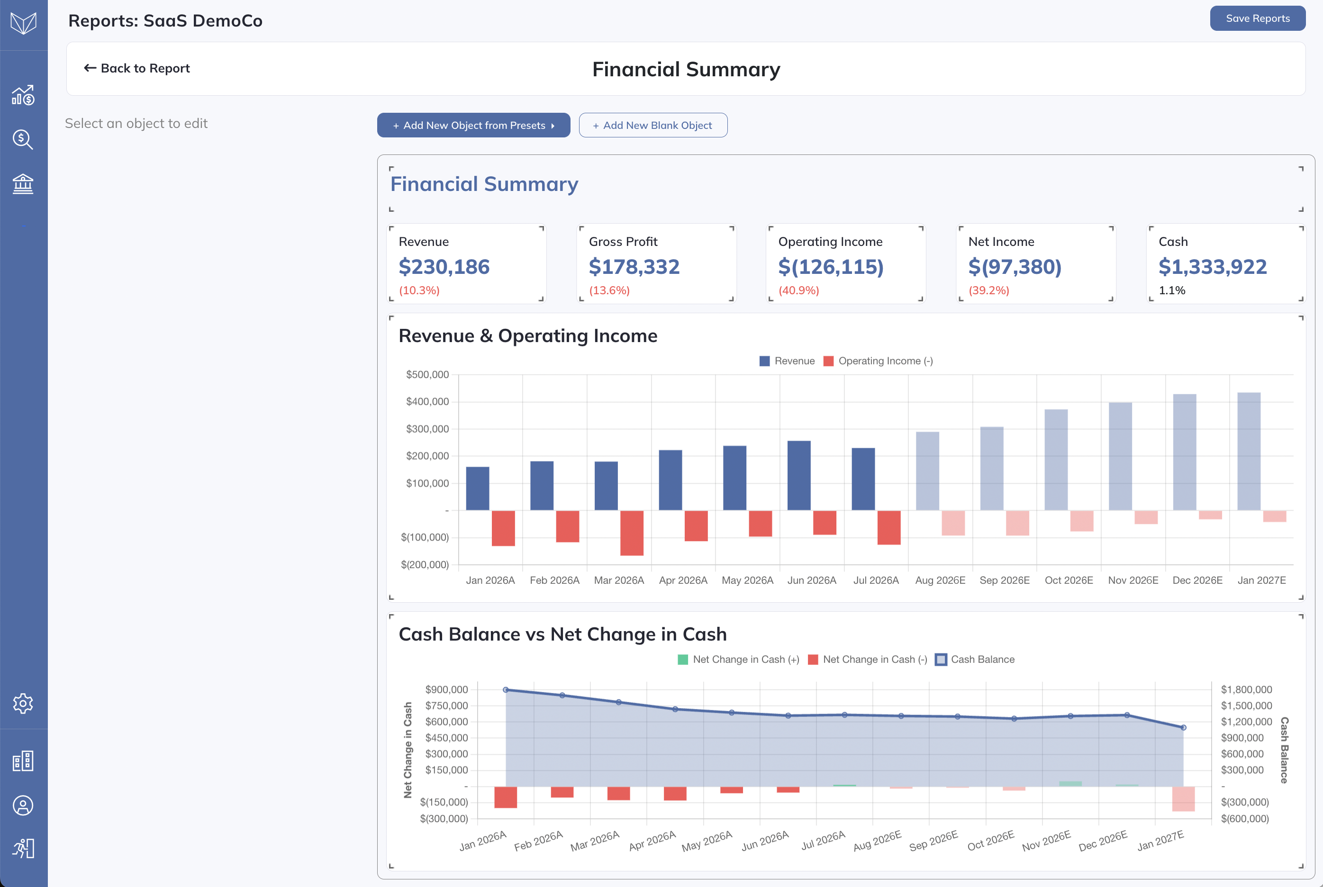Click the Jan 2027E cash balance point
Image resolution: width=1323 pixels, height=887 pixels.
pos(1183,727)
